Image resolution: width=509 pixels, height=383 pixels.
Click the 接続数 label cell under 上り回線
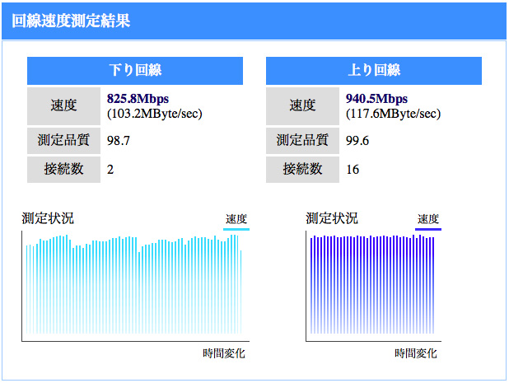point(302,170)
